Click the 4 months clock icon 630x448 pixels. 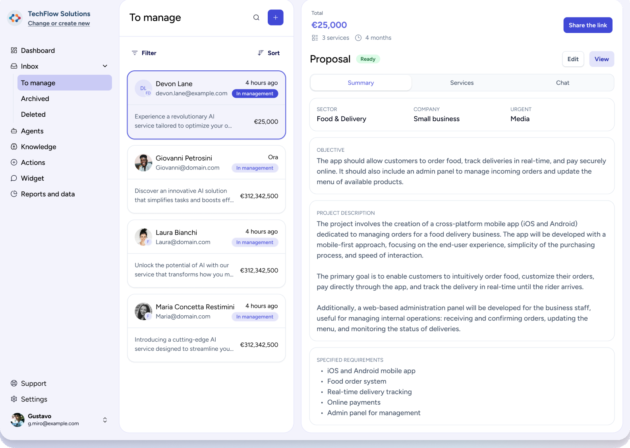click(x=358, y=38)
